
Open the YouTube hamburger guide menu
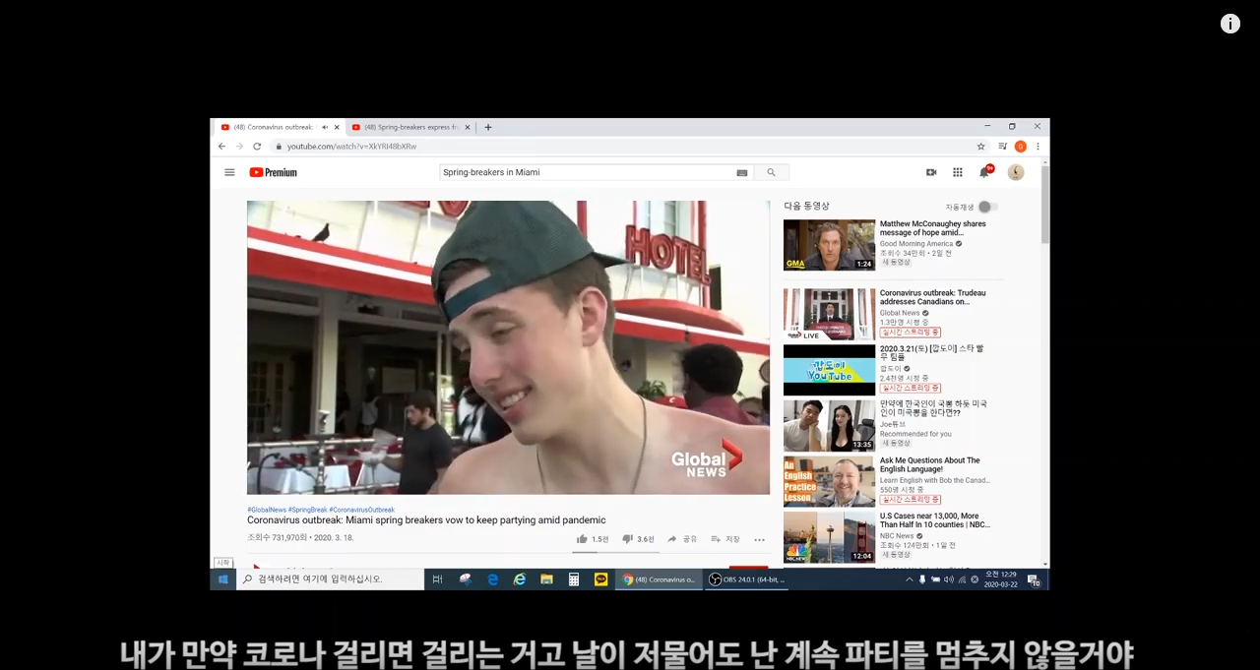(229, 172)
